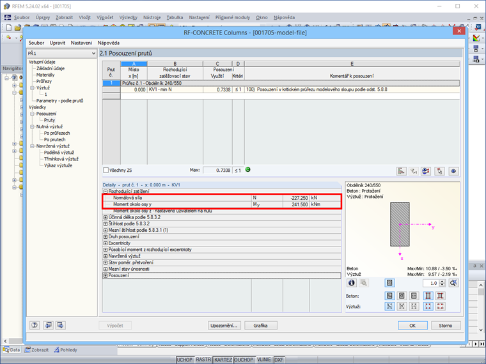This screenshot has width=486, height=364.
Task: Open the PŘ1 case dropdown
Action: [93, 53]
